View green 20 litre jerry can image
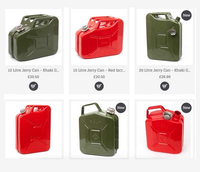The width and height of the screenshot is (200, 172). click(165, 37)
